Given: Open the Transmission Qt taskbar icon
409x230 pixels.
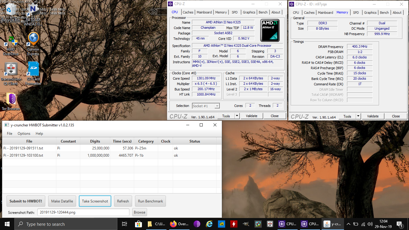Looking at the screenshot, I should pos(270,224).
